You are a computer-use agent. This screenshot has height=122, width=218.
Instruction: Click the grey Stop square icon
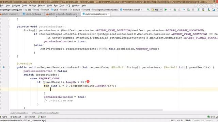pyautogui.click(x=193, y=10)
